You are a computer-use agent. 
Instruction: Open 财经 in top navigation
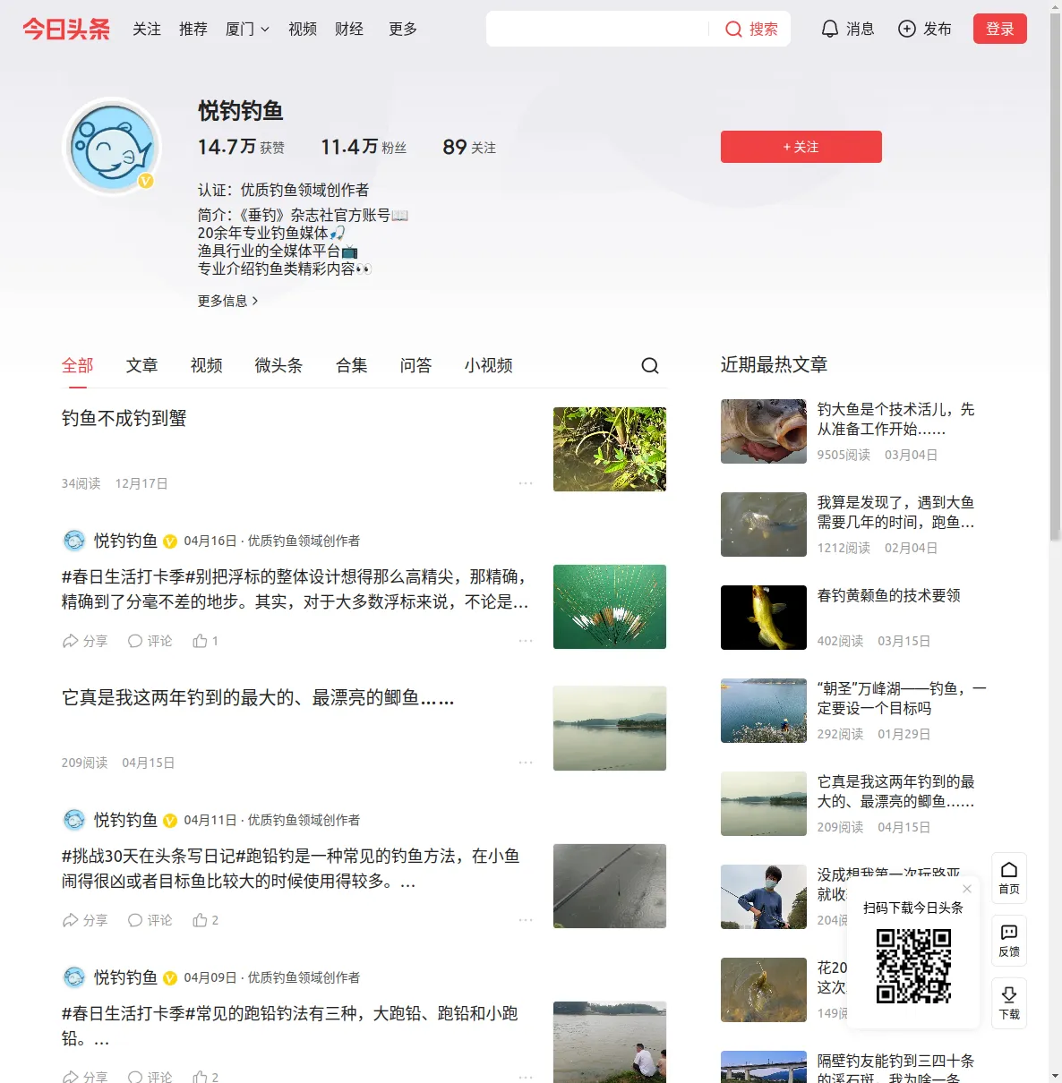pyautogui.click(x=349, y=29)
